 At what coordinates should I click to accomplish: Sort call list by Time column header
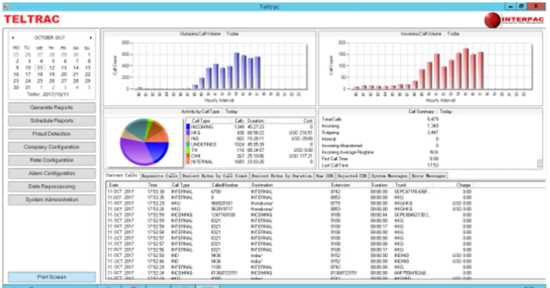tap(158, 185)
